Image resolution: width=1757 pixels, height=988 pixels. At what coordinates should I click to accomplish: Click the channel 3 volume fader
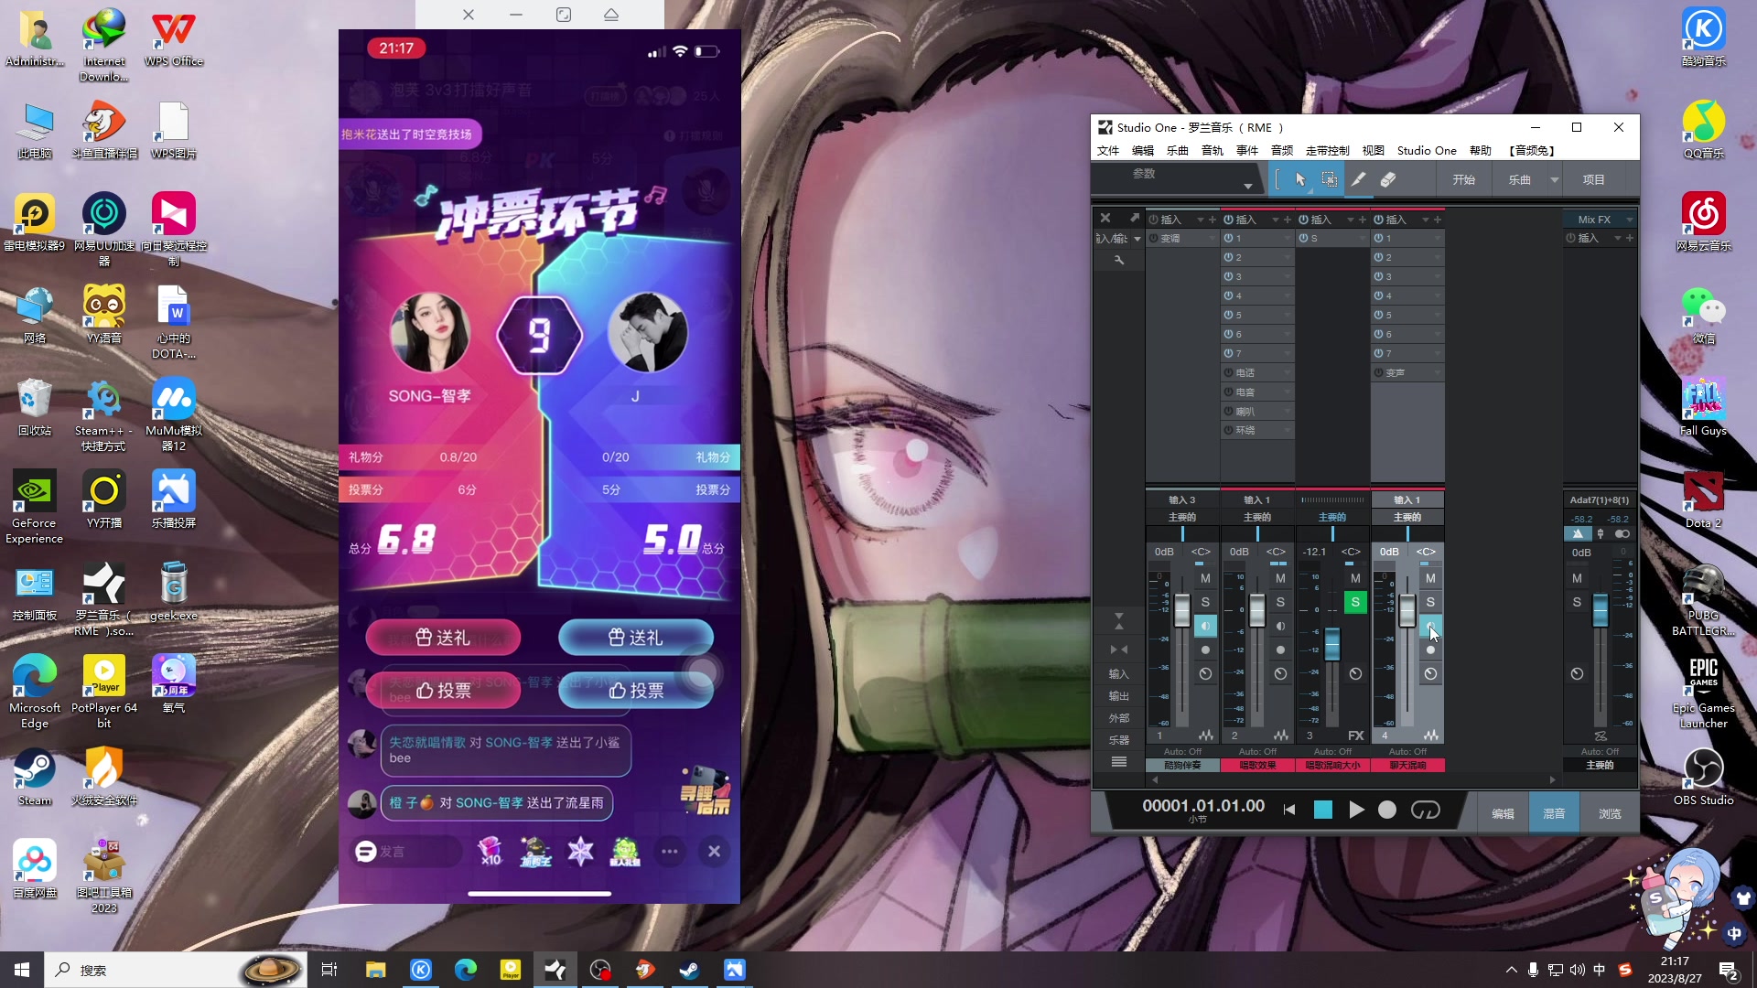pos(1332,645)
